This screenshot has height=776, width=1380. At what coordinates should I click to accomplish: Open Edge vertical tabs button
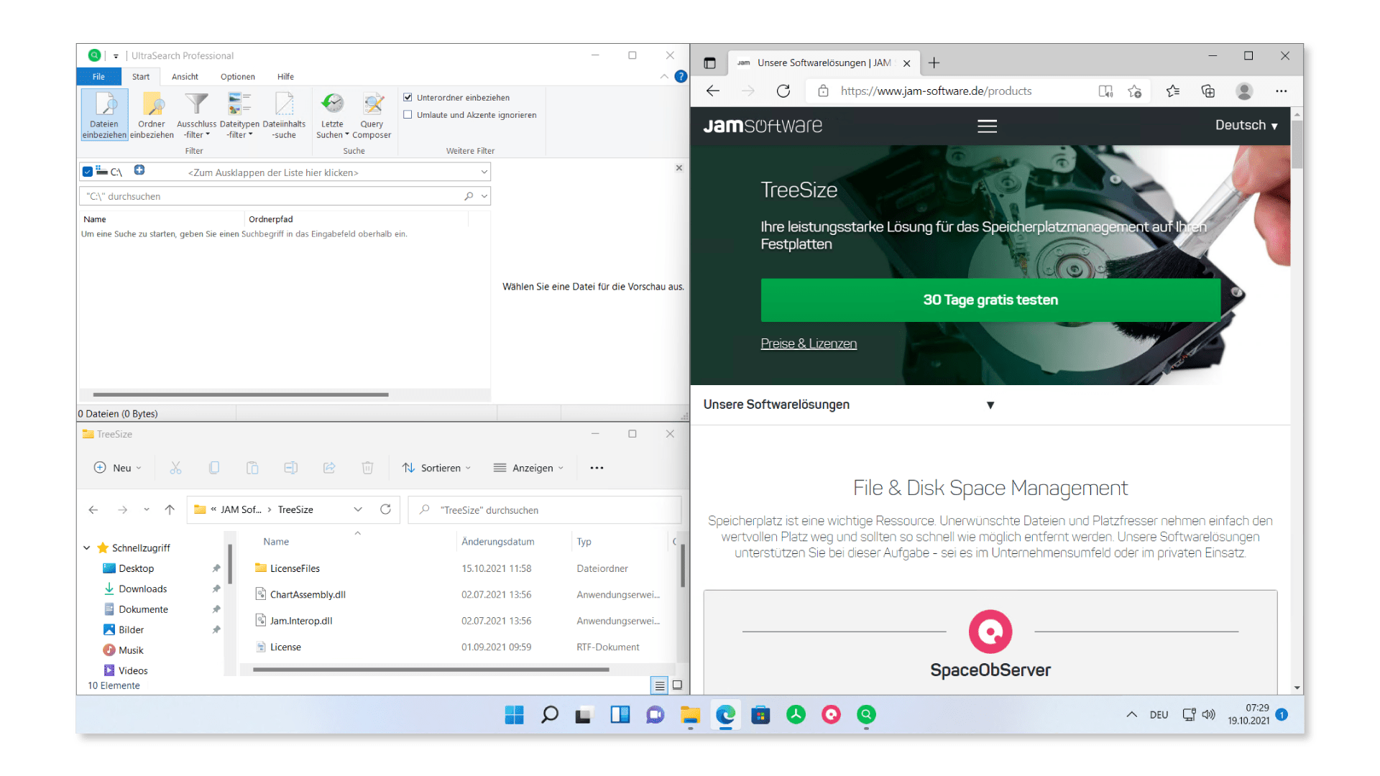click(709, 63)
